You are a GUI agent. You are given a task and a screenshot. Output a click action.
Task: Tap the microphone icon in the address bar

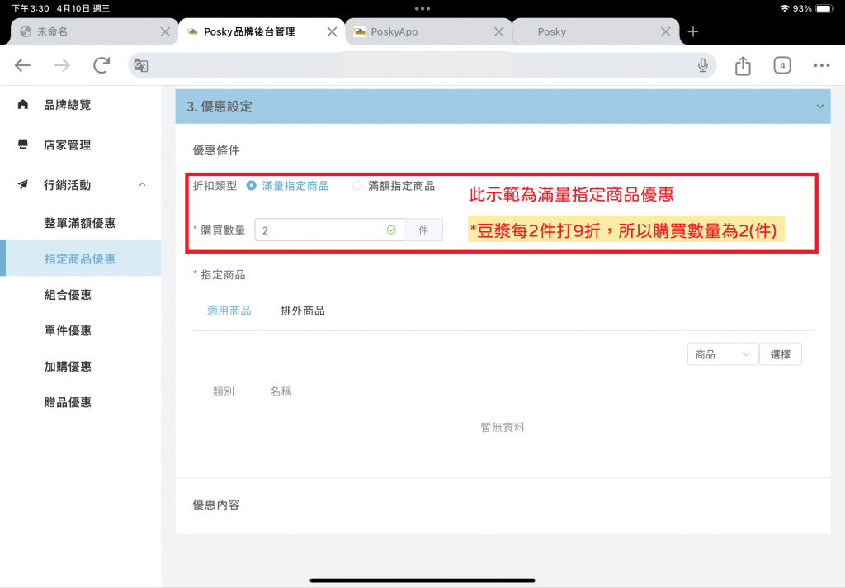(x=703, y=65)
